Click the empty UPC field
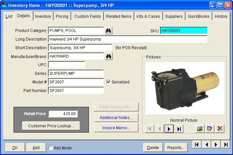The height and width of the screenshot is (155, 233). point(66,65)
